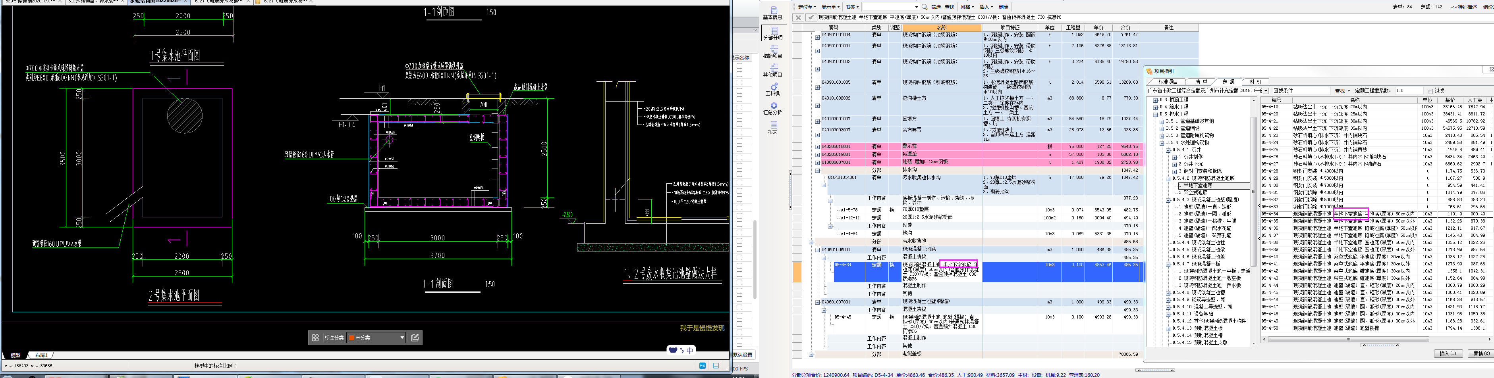Expand the D.5.1 管道基础及其他 node
1494x378 pixels.
(1162, 121)
